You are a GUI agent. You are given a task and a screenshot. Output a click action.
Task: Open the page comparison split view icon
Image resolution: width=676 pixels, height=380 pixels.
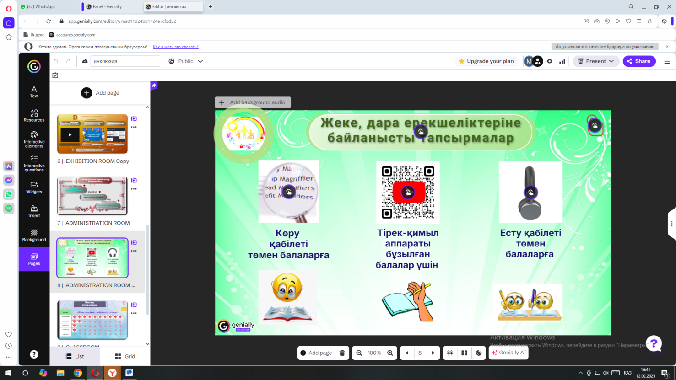click(464, 353)
